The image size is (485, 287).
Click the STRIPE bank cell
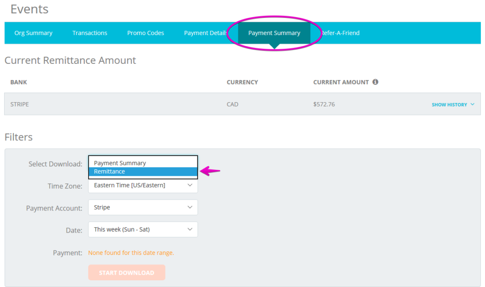(19, 104)
